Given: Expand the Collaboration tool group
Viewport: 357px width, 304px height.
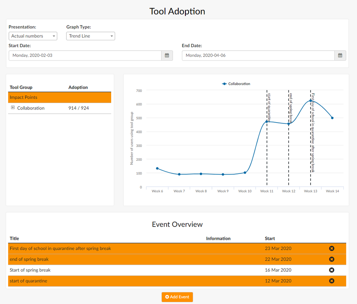Looking at the screenshot, I should coord(13,108).
